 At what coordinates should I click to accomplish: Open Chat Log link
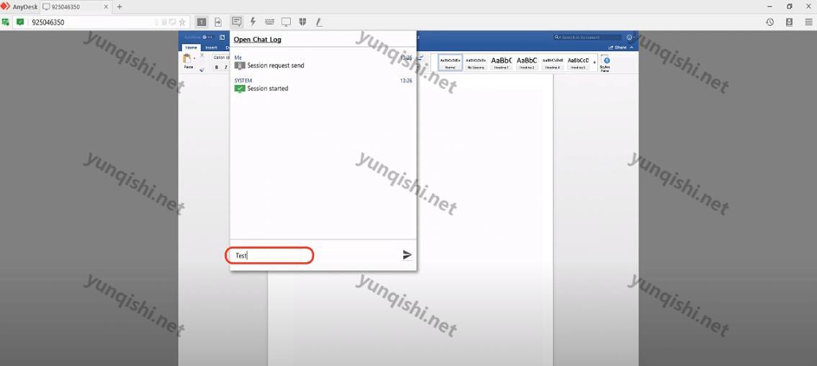pyautogui.click(x=258, y=40)
